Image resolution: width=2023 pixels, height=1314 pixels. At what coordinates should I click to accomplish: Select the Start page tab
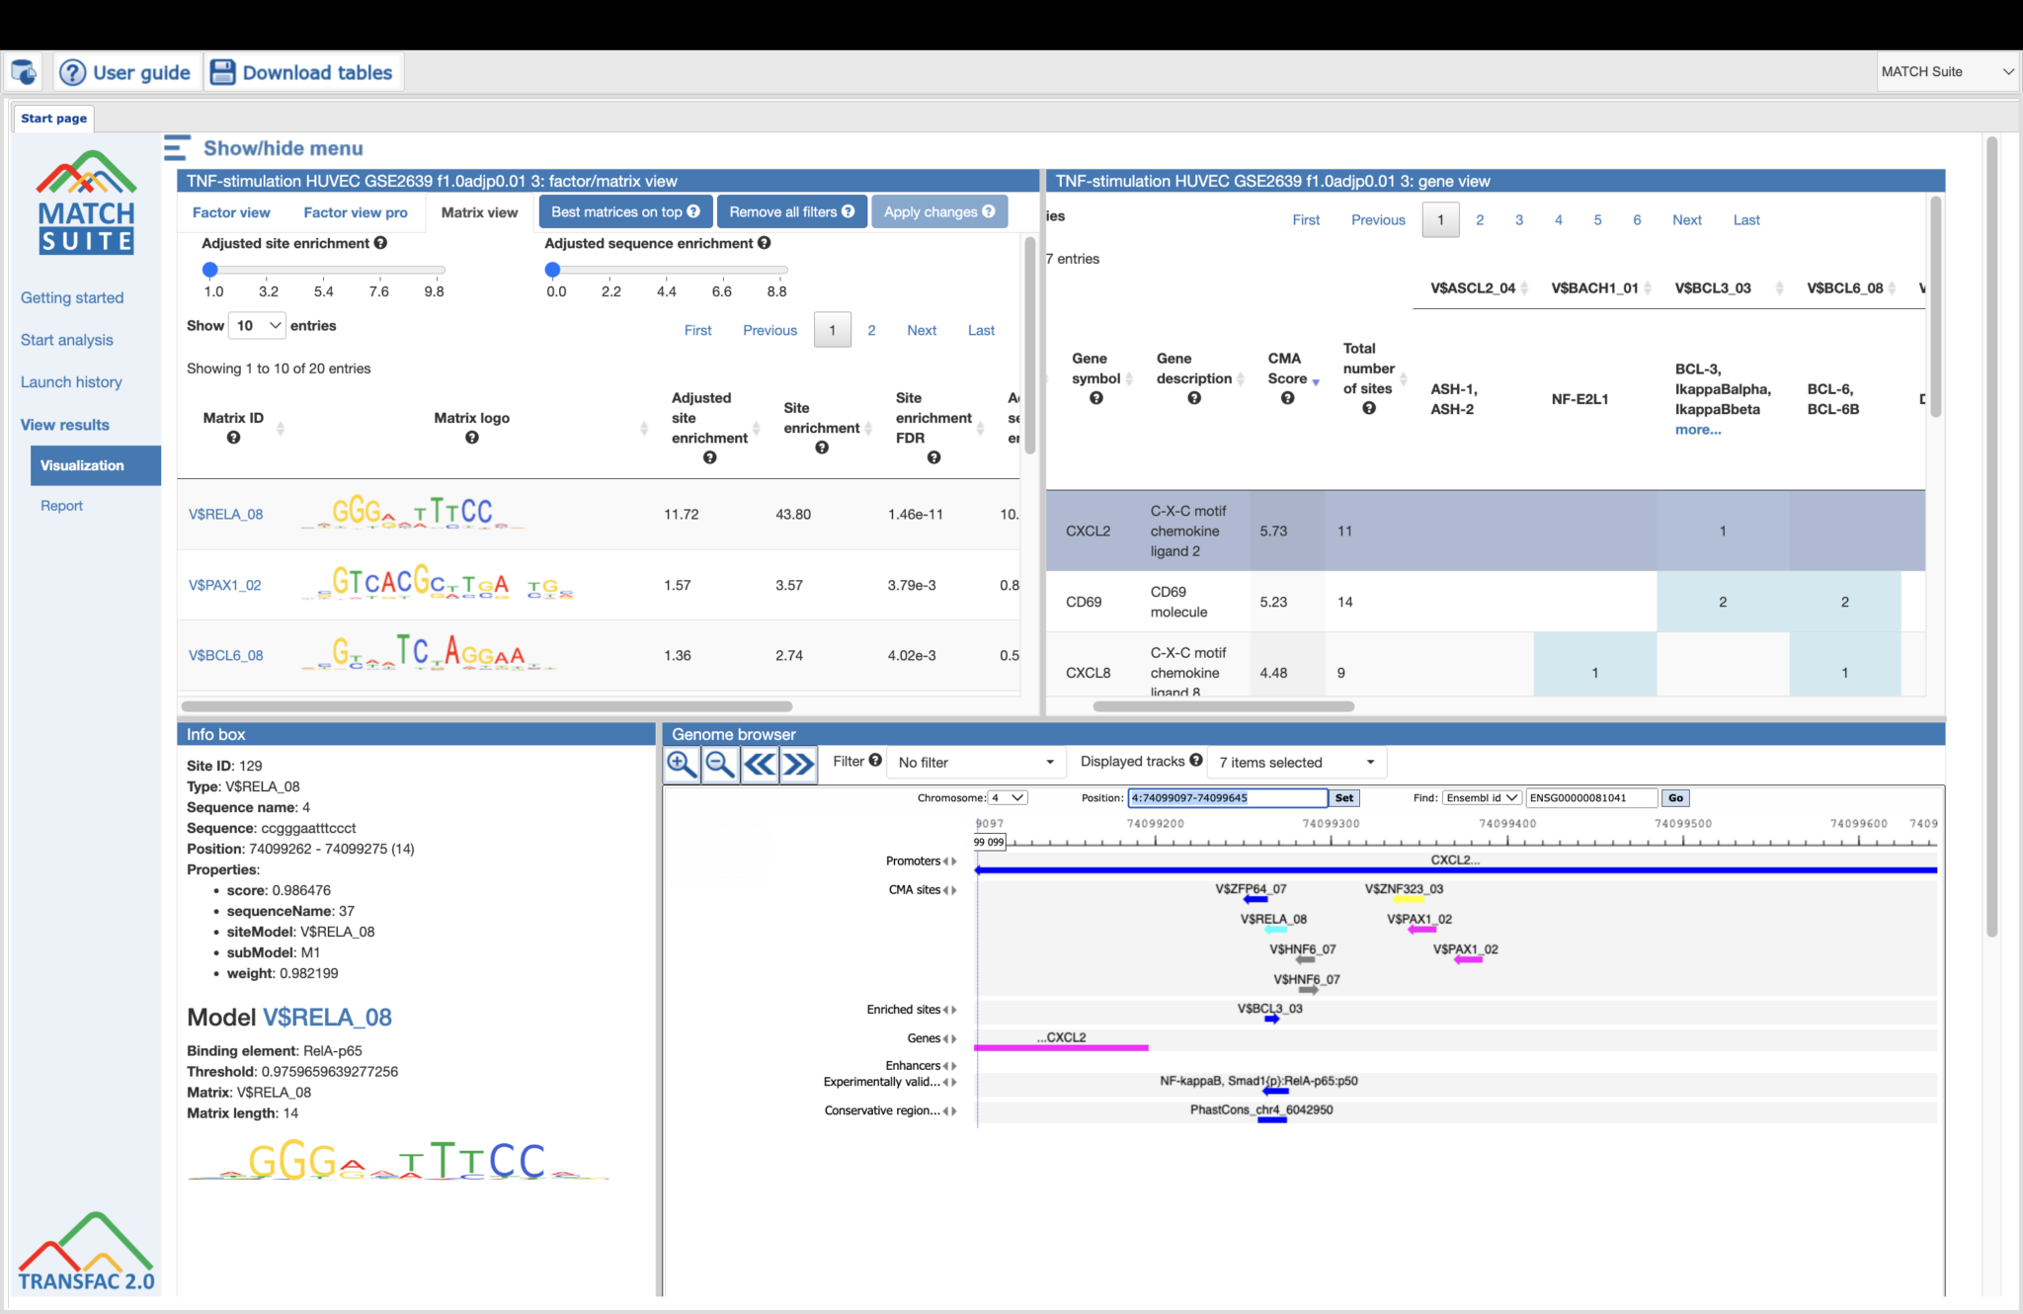52,118
